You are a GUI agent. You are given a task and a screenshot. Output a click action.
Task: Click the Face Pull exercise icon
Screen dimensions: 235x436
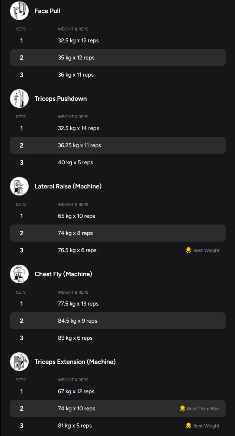coord(19,11)
